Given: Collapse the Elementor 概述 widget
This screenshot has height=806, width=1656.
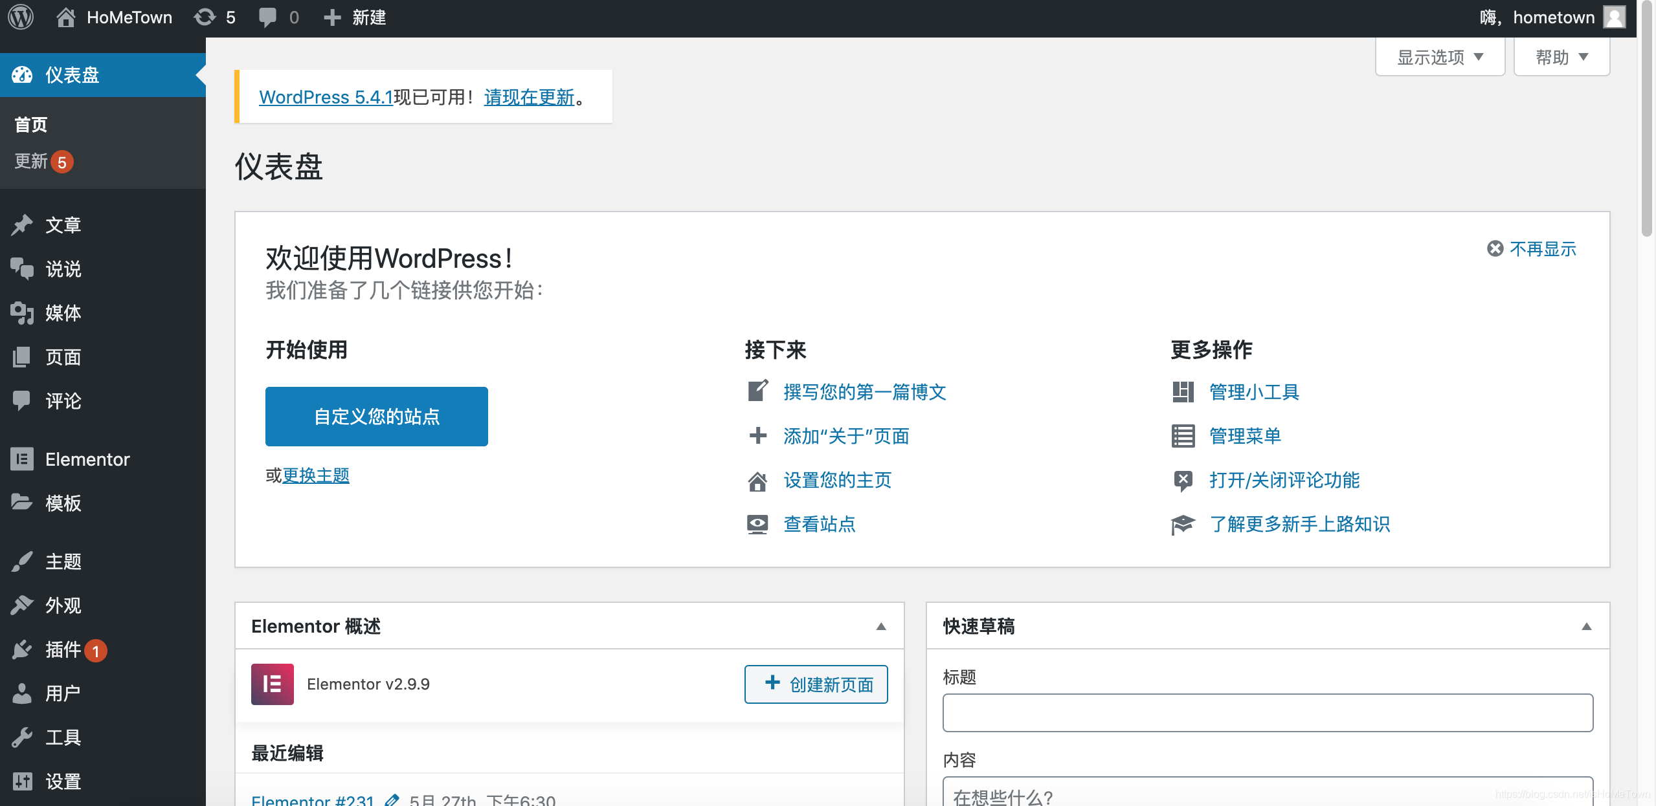Looking at the screenshot, I should (x=880, y=626).
